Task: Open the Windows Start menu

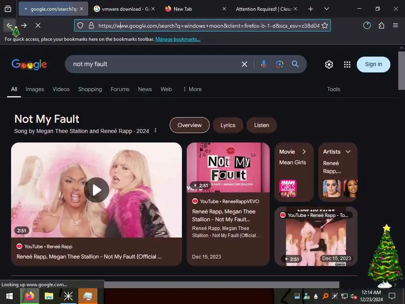Action: (x=9, y=296)
